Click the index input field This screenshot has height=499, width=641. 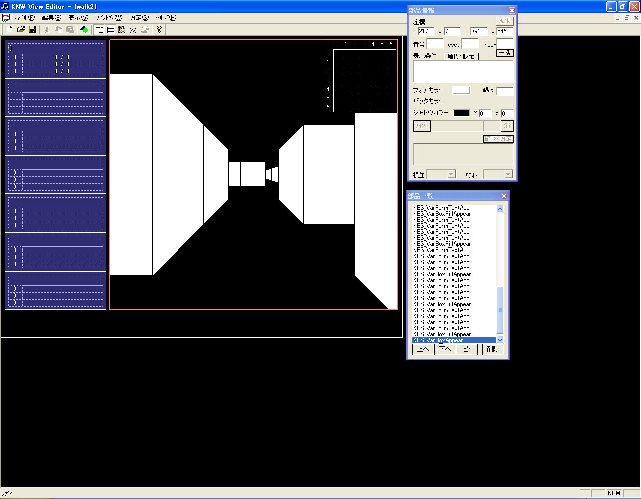tap(505, 43)
